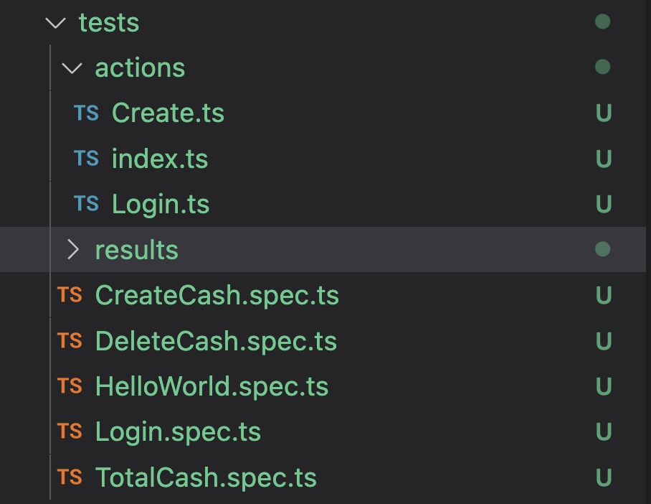
Task: Click the green dot beside the results folder
Action: [x=602, y=250]
